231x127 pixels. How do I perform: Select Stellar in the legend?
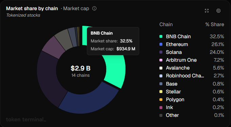[173, 92]
